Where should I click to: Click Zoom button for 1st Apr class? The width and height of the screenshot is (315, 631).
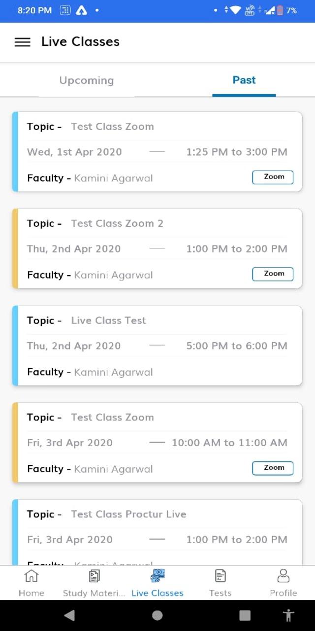pyautogui.click(x=273, y=177)
